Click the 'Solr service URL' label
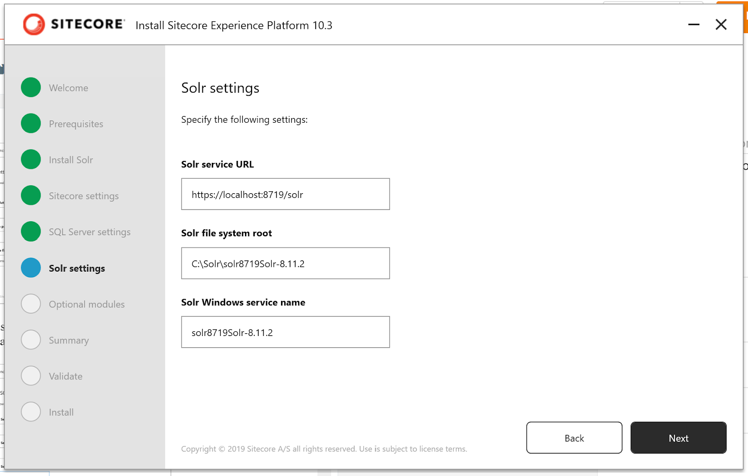Screen dimensions: 748x476 pos(217,164)
